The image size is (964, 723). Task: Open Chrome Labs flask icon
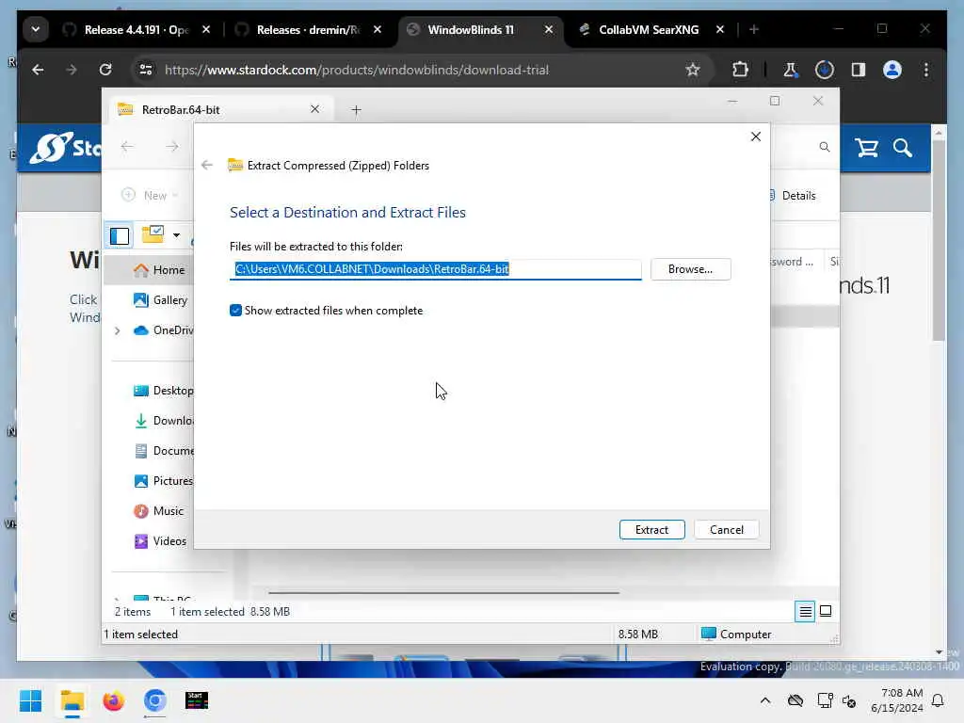791,70
